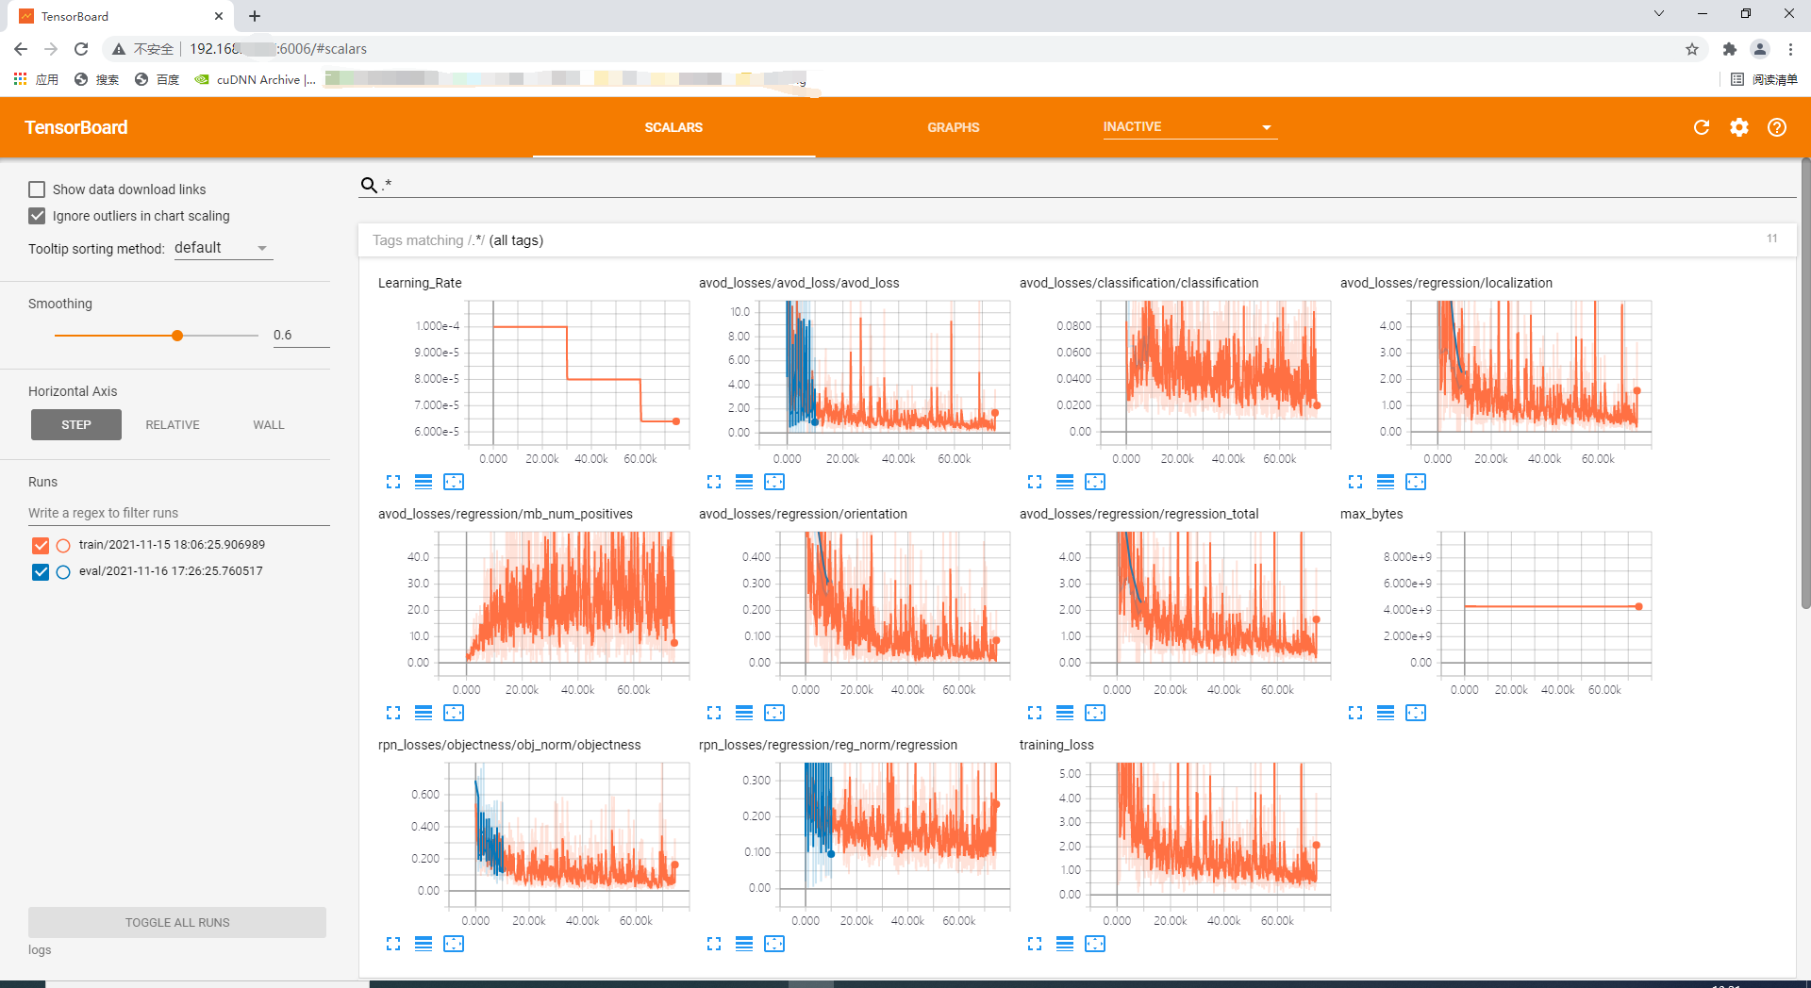Fit domain to data on training_loss chart
The image size is (1811, 988).
tap(1095, 944)
